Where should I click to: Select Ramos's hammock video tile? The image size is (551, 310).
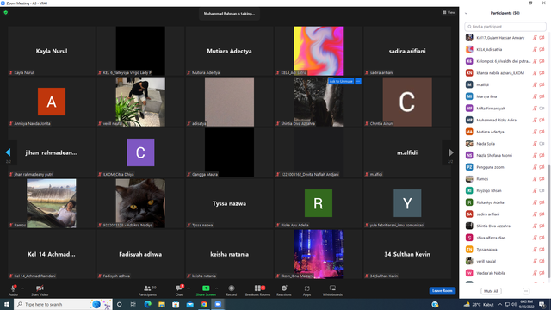coord(52,203)
